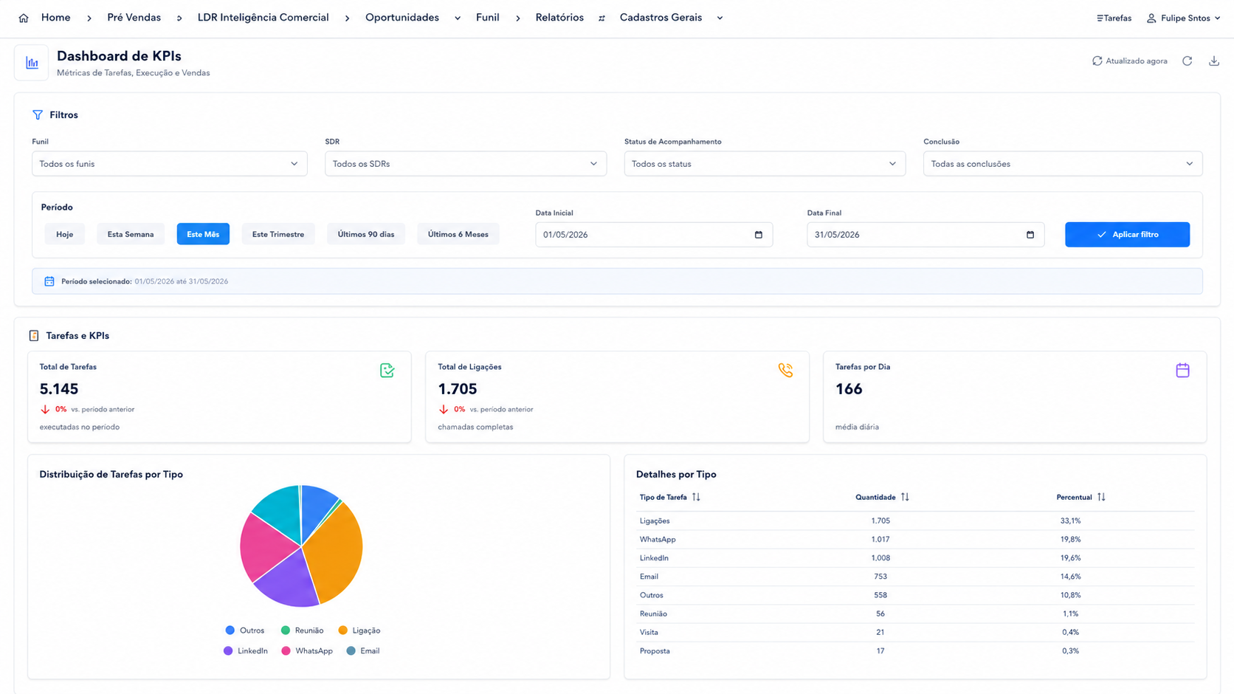Viewport: 1234px width, 694px height.
Task: Sort table by Tipo de Tarefa arrows
Action: coord(696,497)
